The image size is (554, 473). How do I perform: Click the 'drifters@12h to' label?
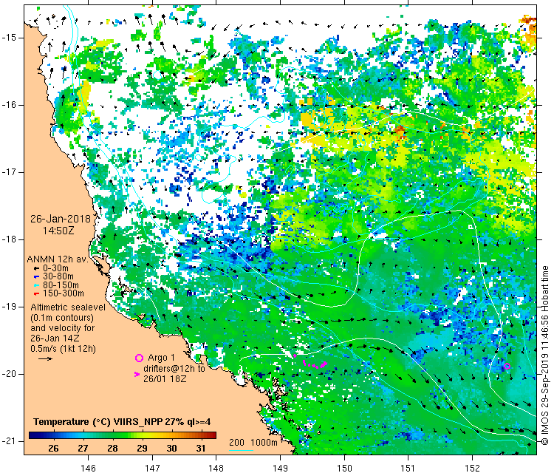tap(174, 368)
